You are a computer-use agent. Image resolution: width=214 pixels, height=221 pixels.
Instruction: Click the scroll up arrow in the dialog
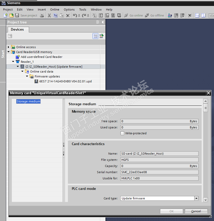point(206,101)
